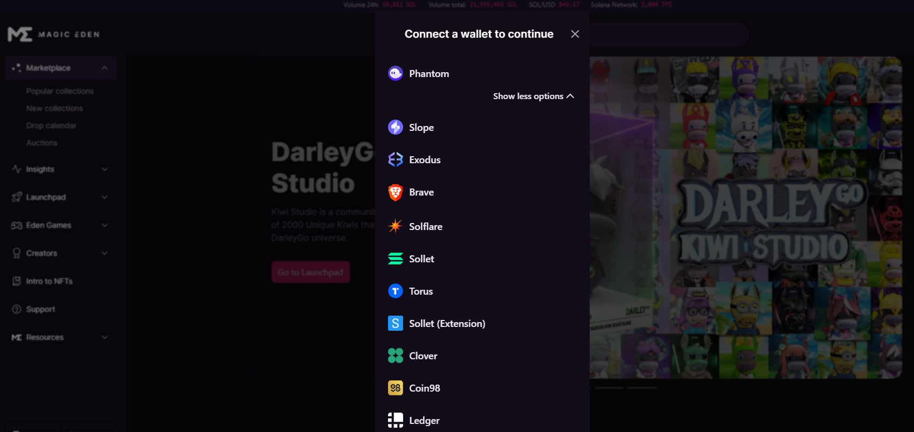Expand the Insights menu chevron

(x=105, y=169)
